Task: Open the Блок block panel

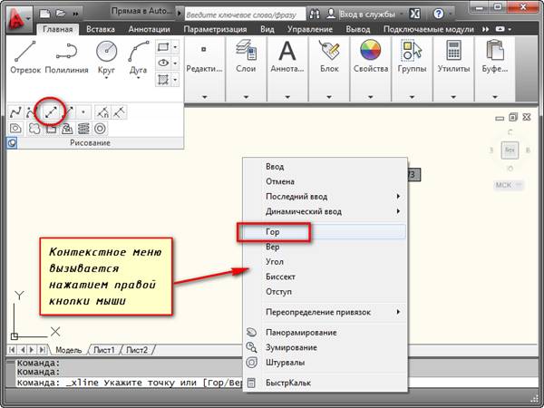Action: point(329,69)
